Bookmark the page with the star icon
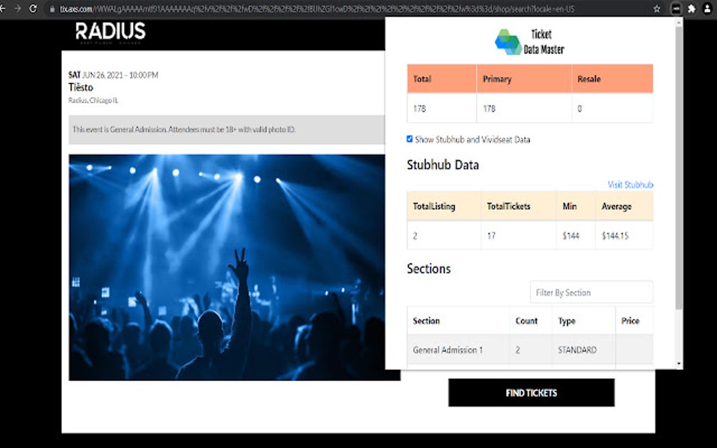The height and width of the screenshot is (448, 717). (x=657, y=8)
